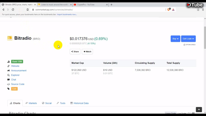Click the Market Cap column header
The width and height of the screenshot is (206, 116).
click(x=78, y=63)
